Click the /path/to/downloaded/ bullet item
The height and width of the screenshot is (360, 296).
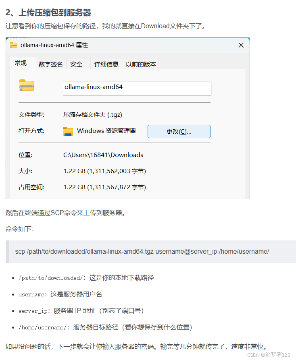pos(86,278)
